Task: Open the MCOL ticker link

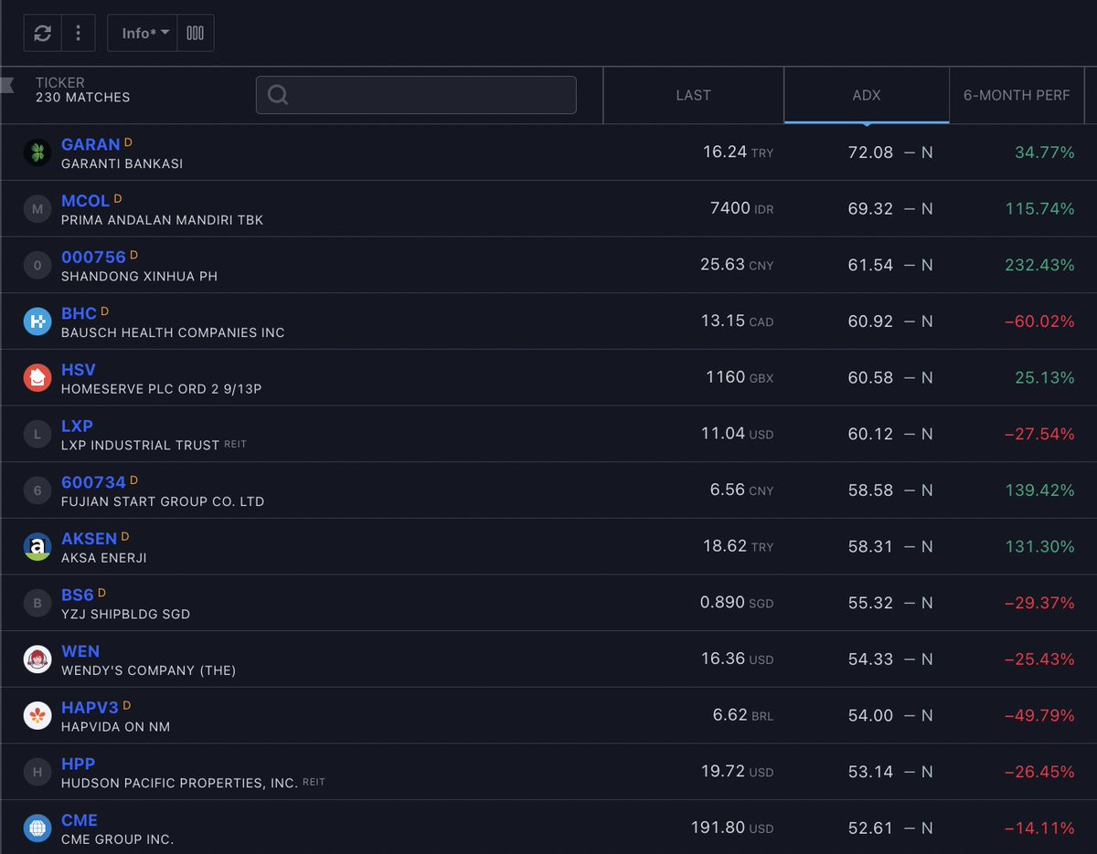Action: click(x=85, y=201)
